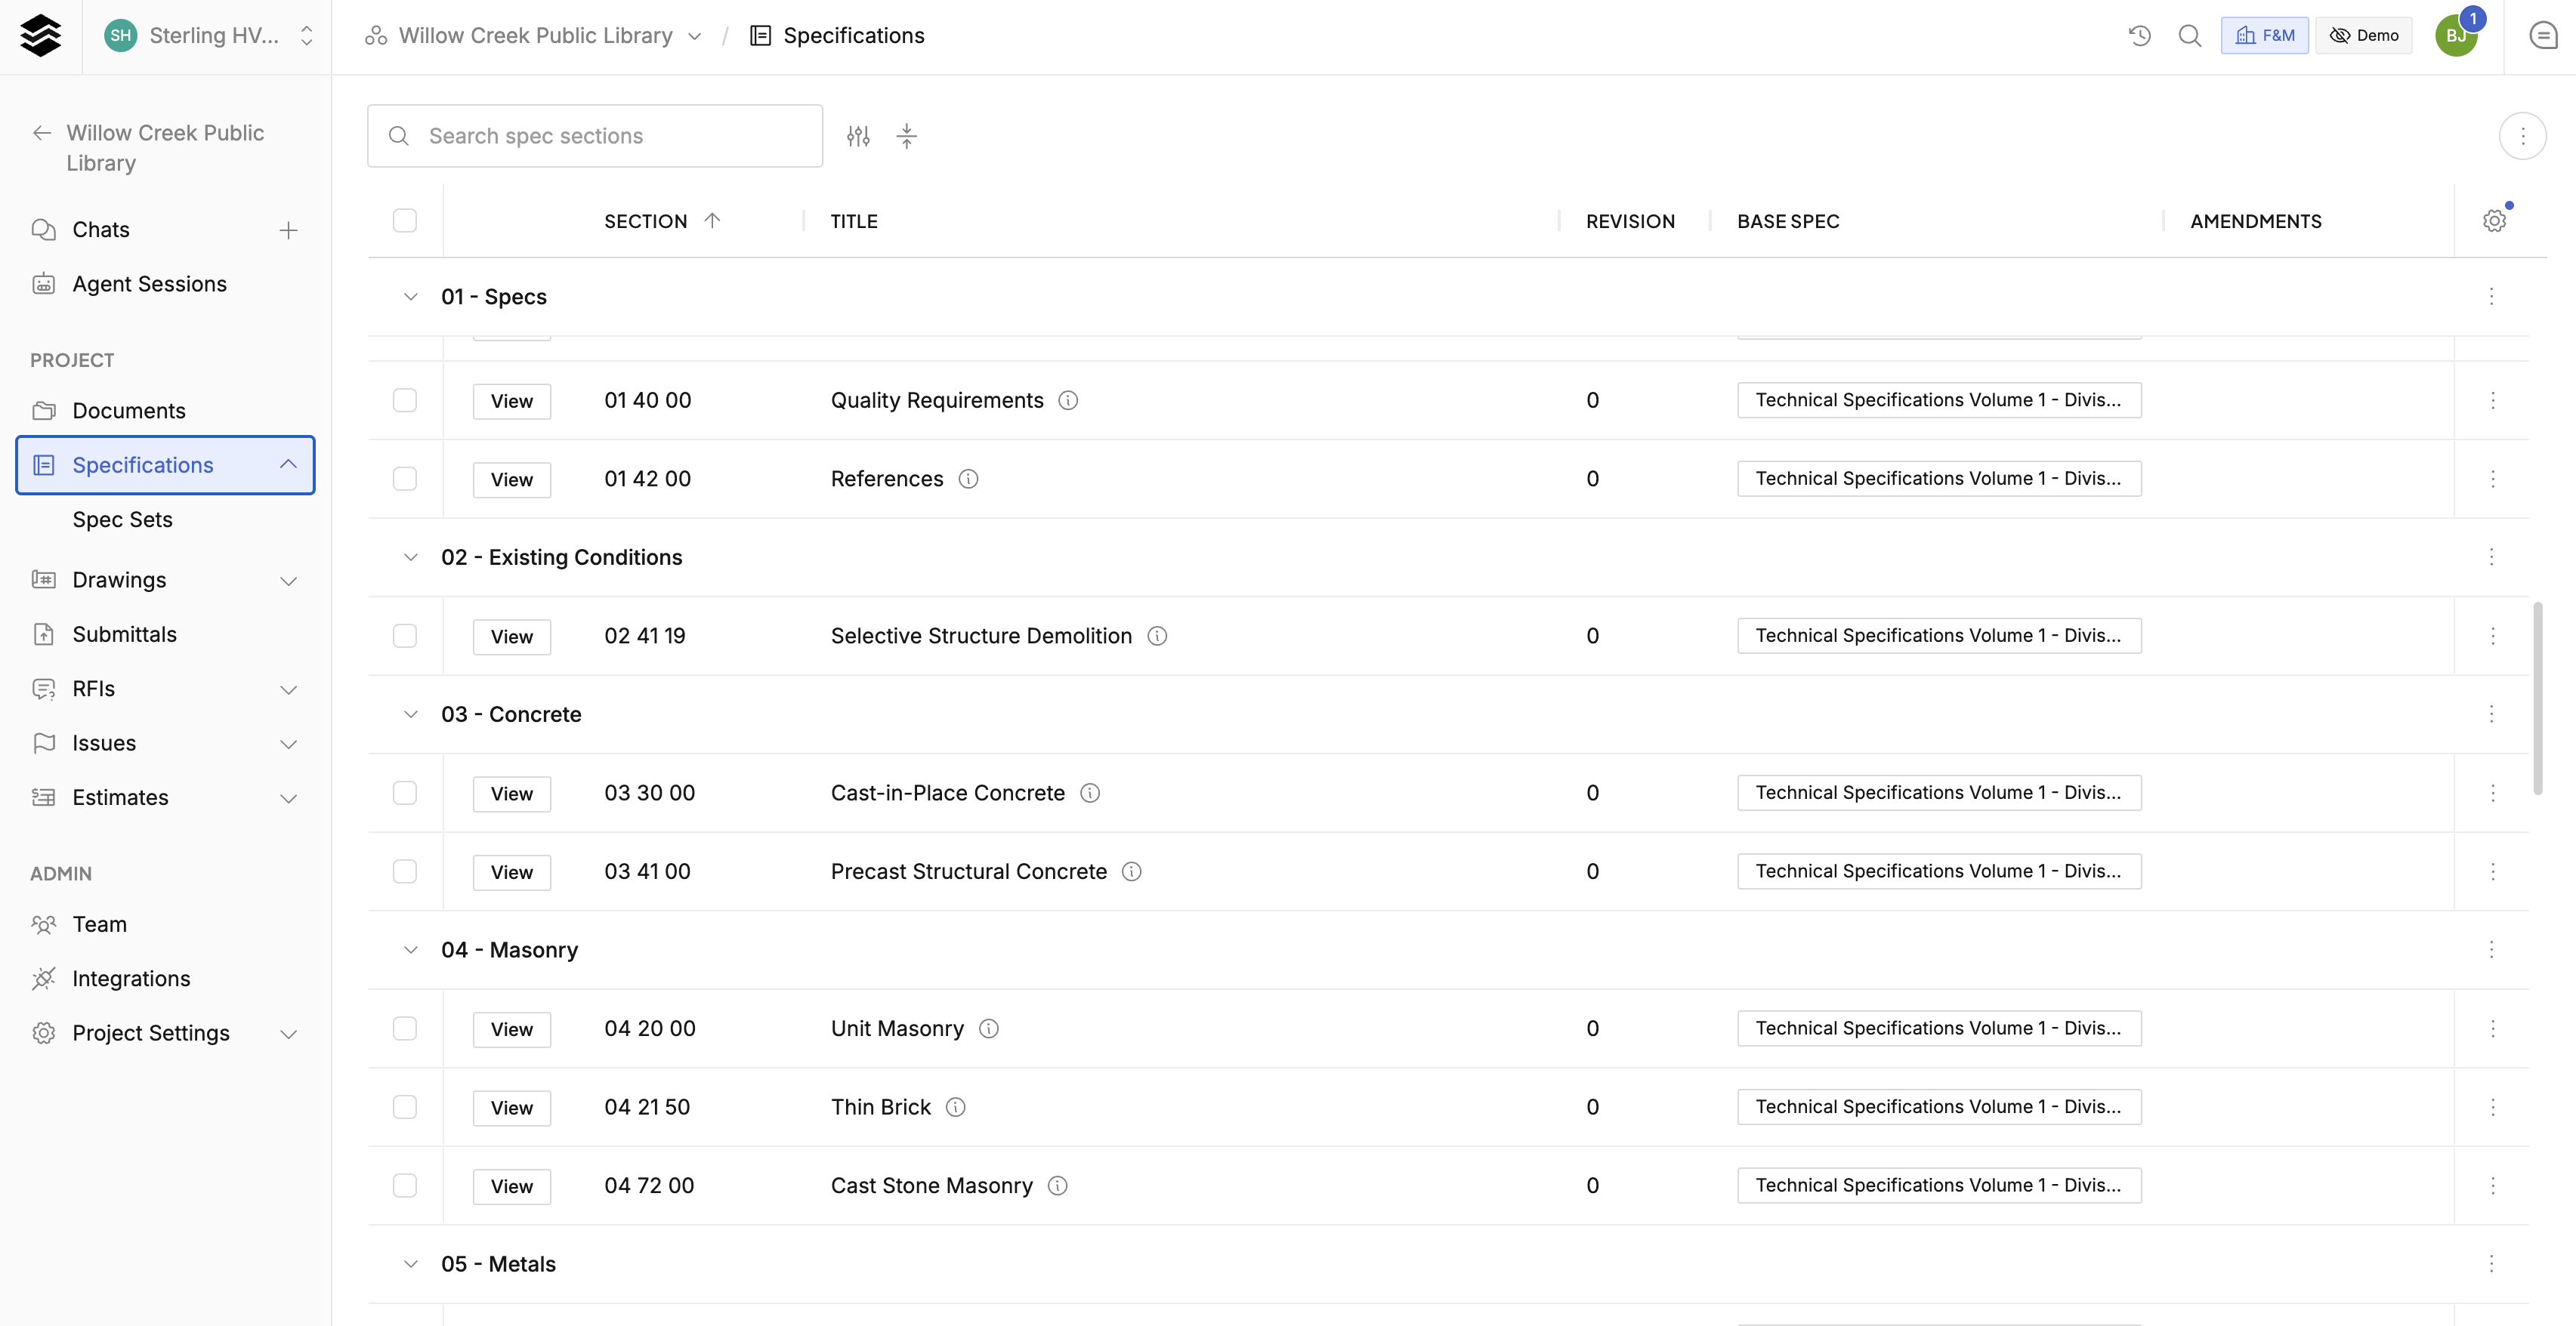Collapse the 02 - Existing Conditions group
The height and width of the screenshot is (1326, 2576).
[x=410, y=557]
